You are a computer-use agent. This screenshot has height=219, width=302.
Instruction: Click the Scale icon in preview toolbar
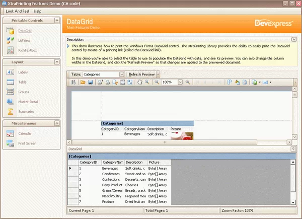point(130,82)
